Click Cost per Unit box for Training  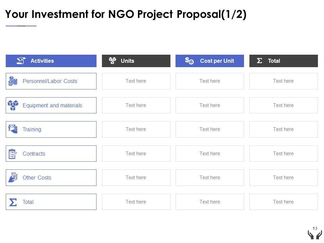coord(210,129)
